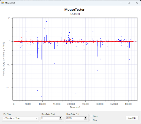Enable the Stem checkbox
This screenshot has width=141, height=124.
pyautogui.click(x=91, y=120)
